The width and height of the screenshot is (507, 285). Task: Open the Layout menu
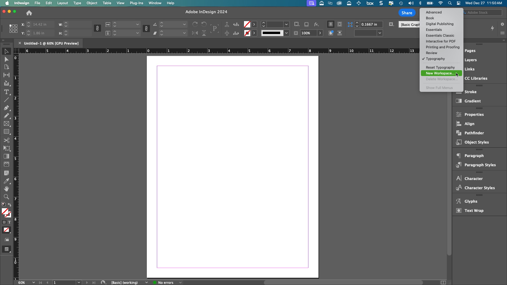63,3
